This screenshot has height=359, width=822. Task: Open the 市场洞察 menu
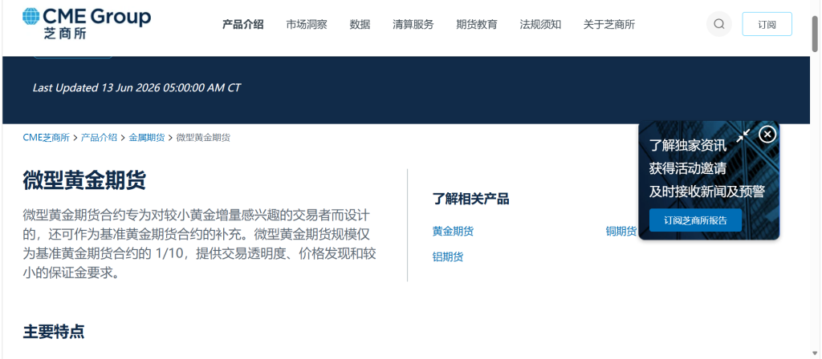(x=307, y=24)
